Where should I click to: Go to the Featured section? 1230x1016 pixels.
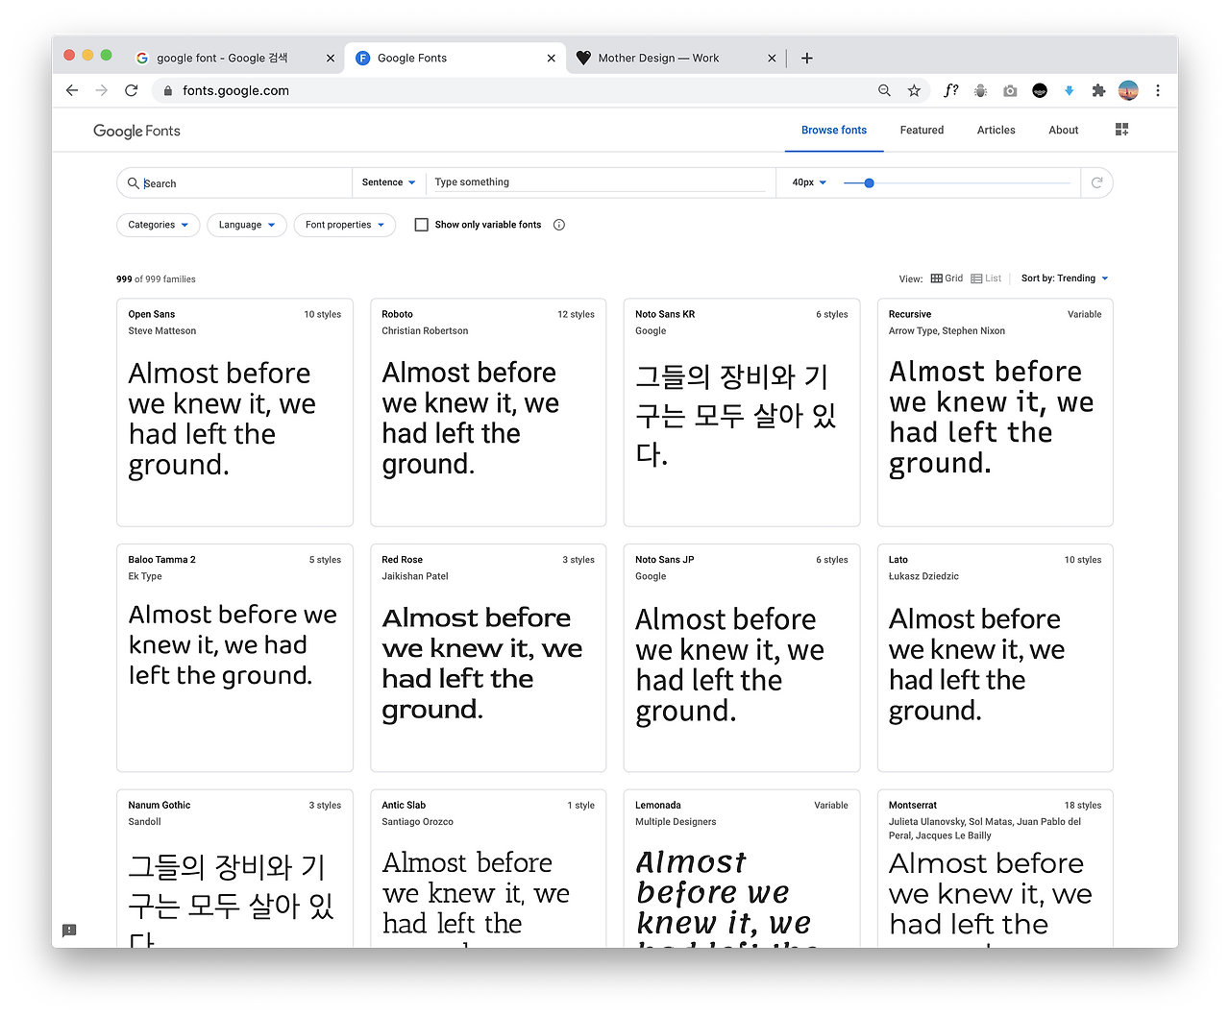[x=922, y=131]
